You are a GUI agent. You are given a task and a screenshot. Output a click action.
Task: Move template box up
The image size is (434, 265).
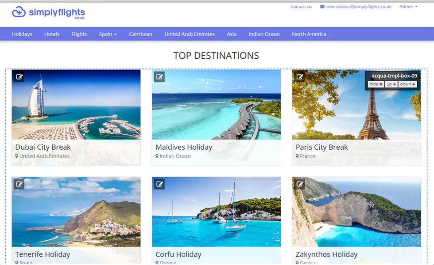point(391,84)
